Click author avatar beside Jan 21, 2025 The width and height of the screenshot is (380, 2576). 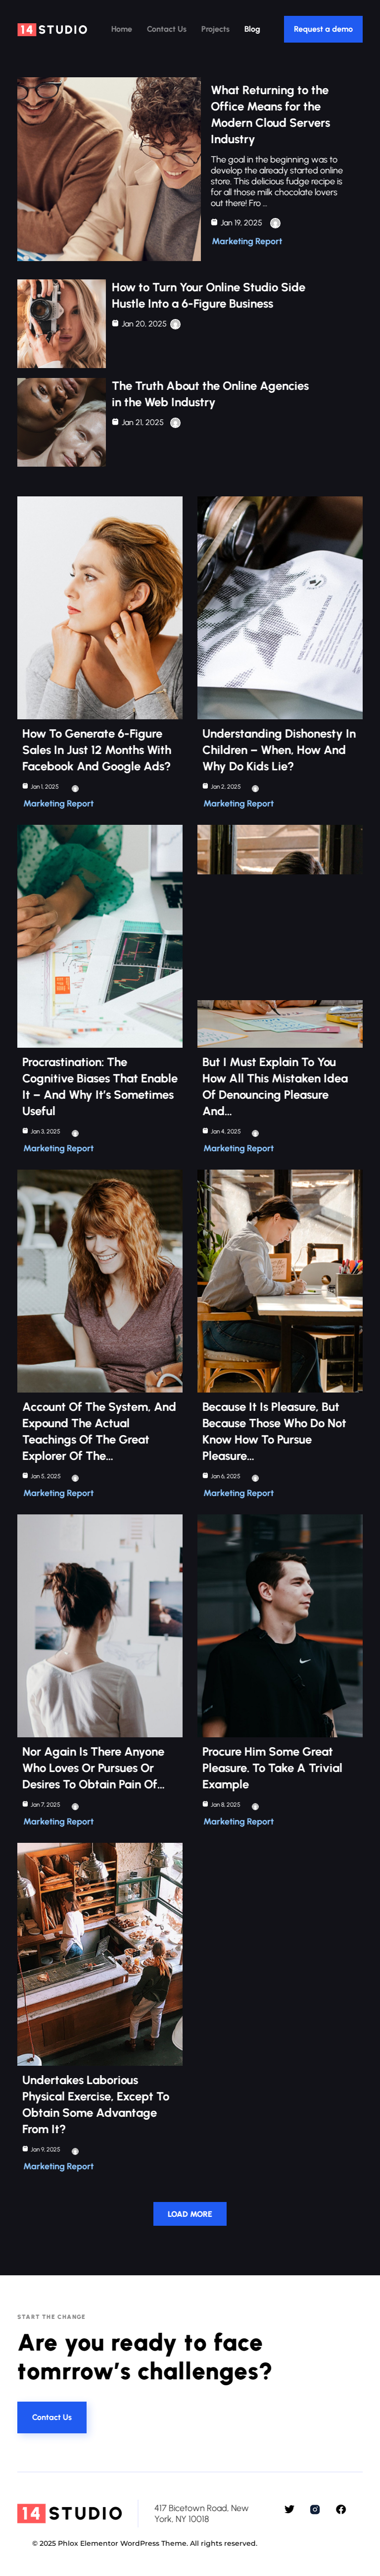(x=175, y=423)
